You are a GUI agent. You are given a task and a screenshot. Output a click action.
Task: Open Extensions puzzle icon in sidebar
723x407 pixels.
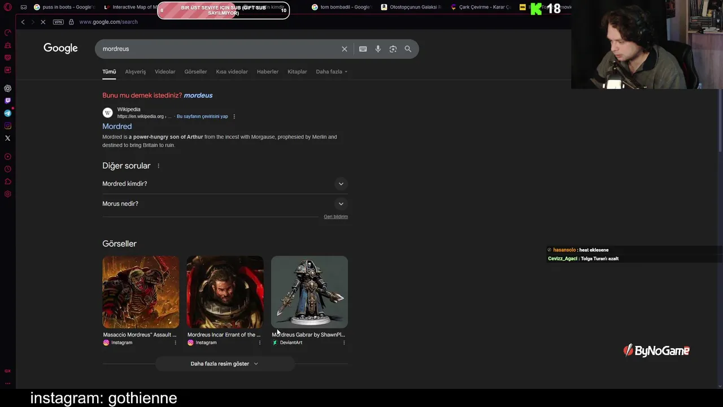tap(7, 181)
